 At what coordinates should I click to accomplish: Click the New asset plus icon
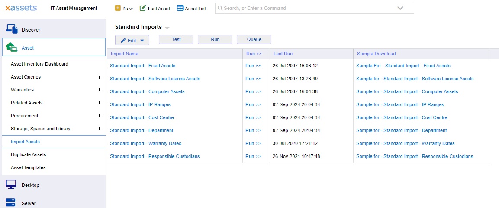coord(118,8)
